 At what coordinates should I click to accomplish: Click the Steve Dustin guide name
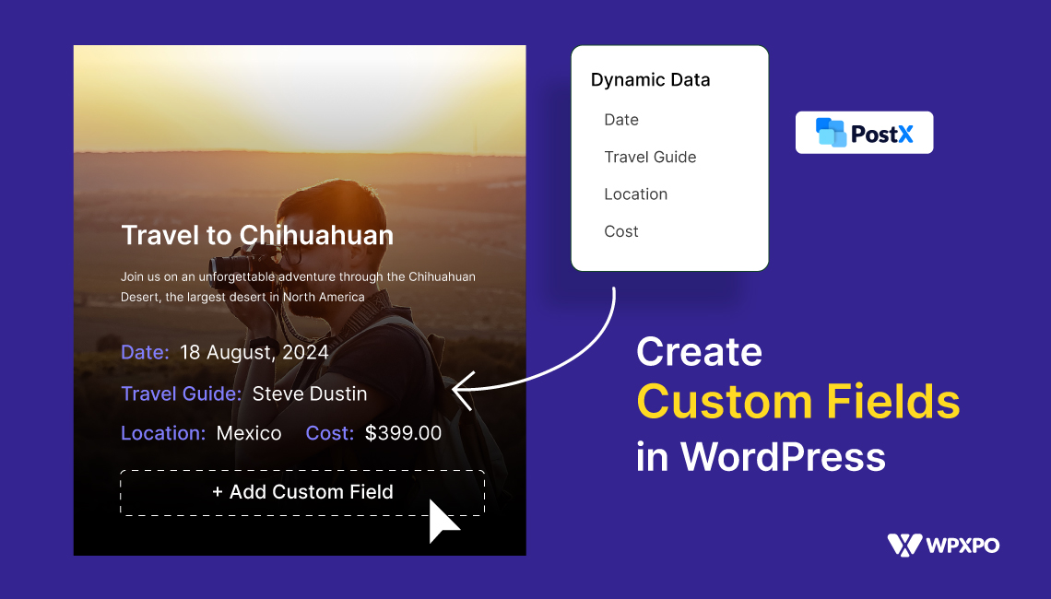[x=310, y=394]
